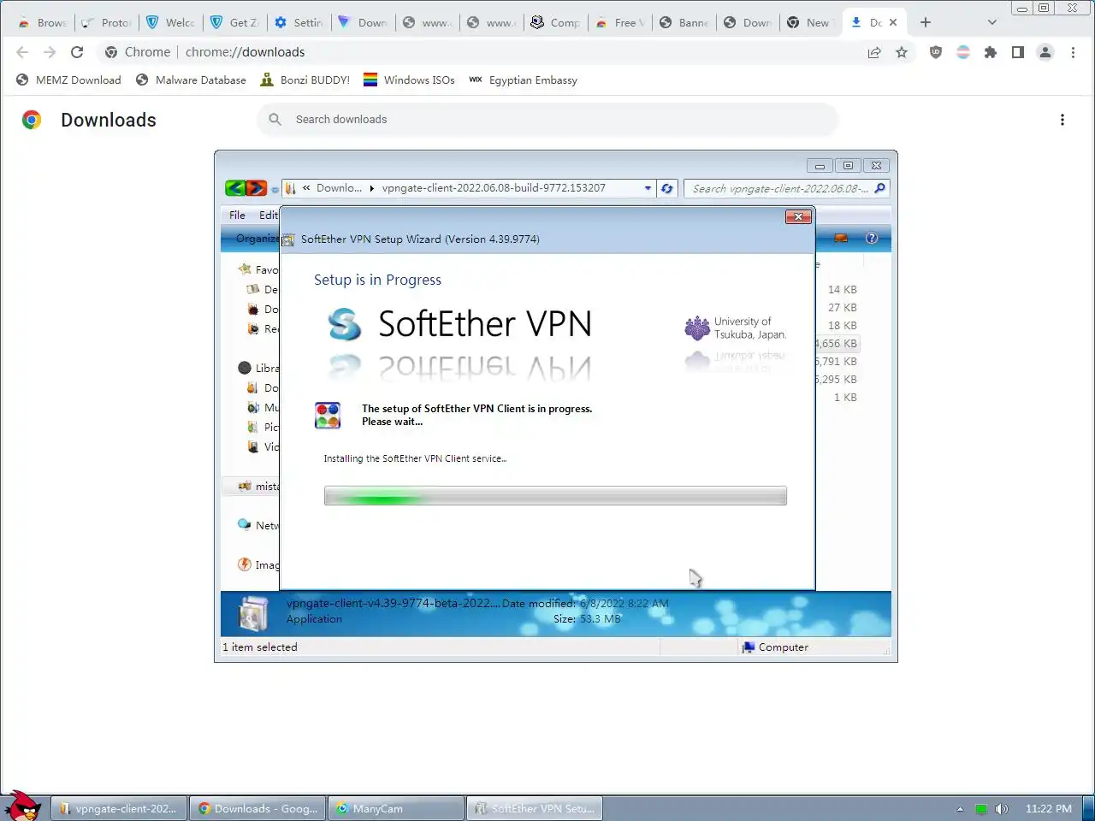The width and height of the screenshot is (1095, 821).
Task: Bookmark this page with the star icon
Action: tap(902, 52)
